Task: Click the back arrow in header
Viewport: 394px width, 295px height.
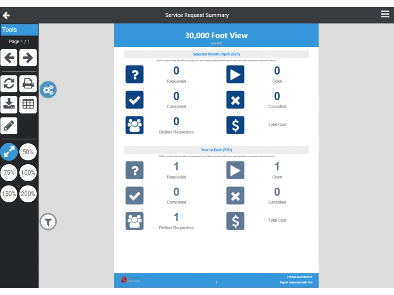Action: coord(6,15)
